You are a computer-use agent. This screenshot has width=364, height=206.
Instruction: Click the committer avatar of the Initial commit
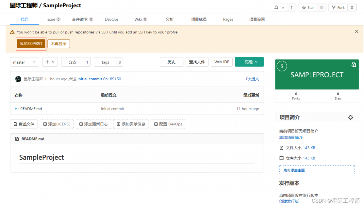pyautogui.click(x=18, y=79)
